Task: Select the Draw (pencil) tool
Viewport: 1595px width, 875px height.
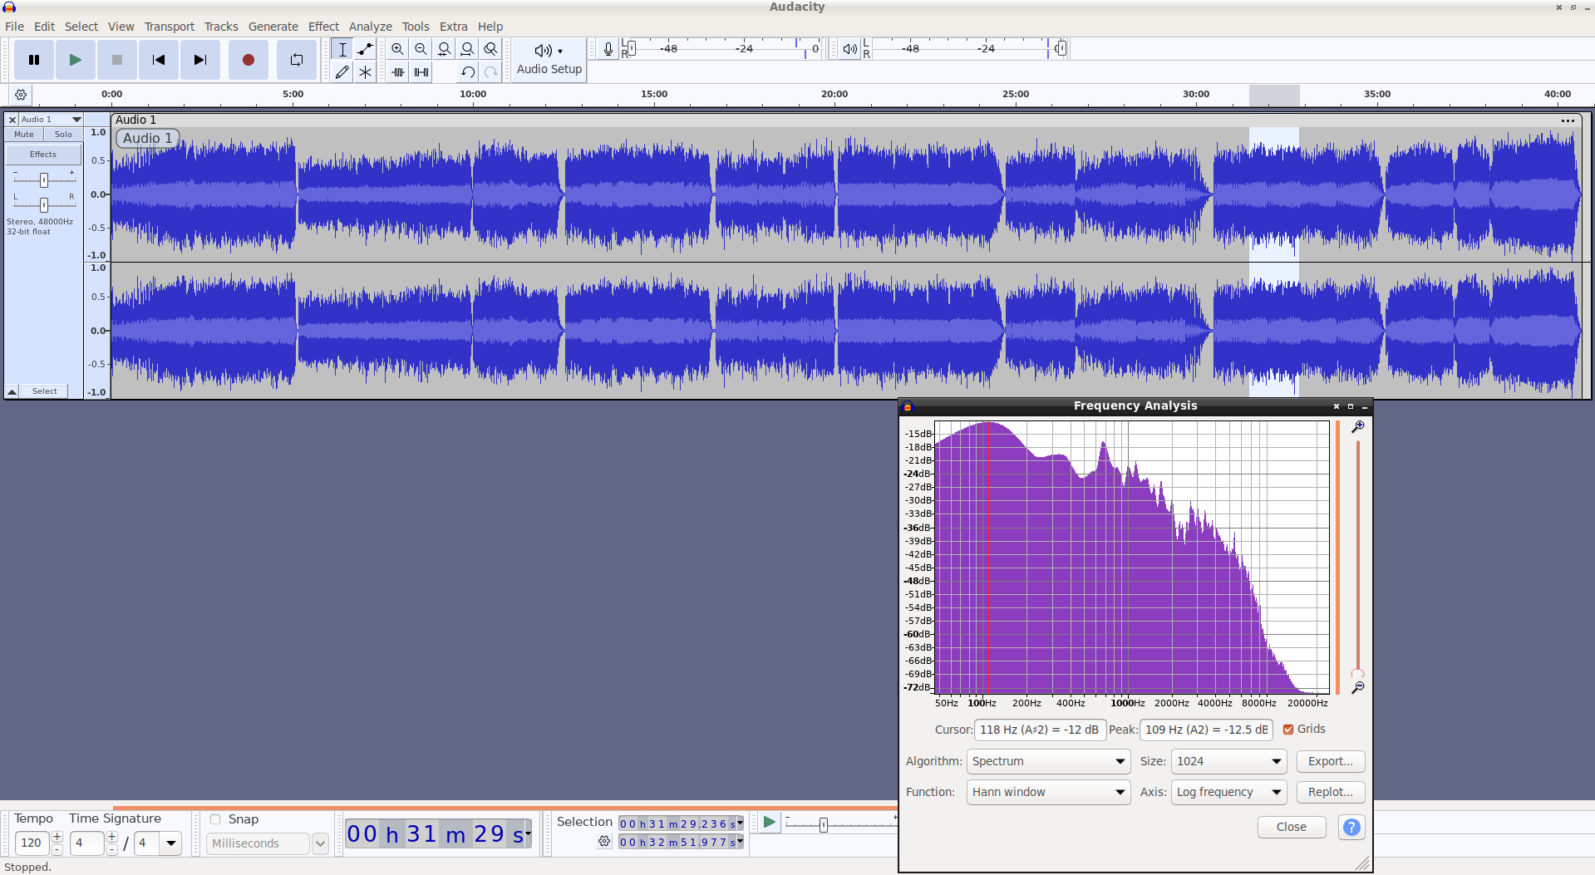Action: coord(342,72)
